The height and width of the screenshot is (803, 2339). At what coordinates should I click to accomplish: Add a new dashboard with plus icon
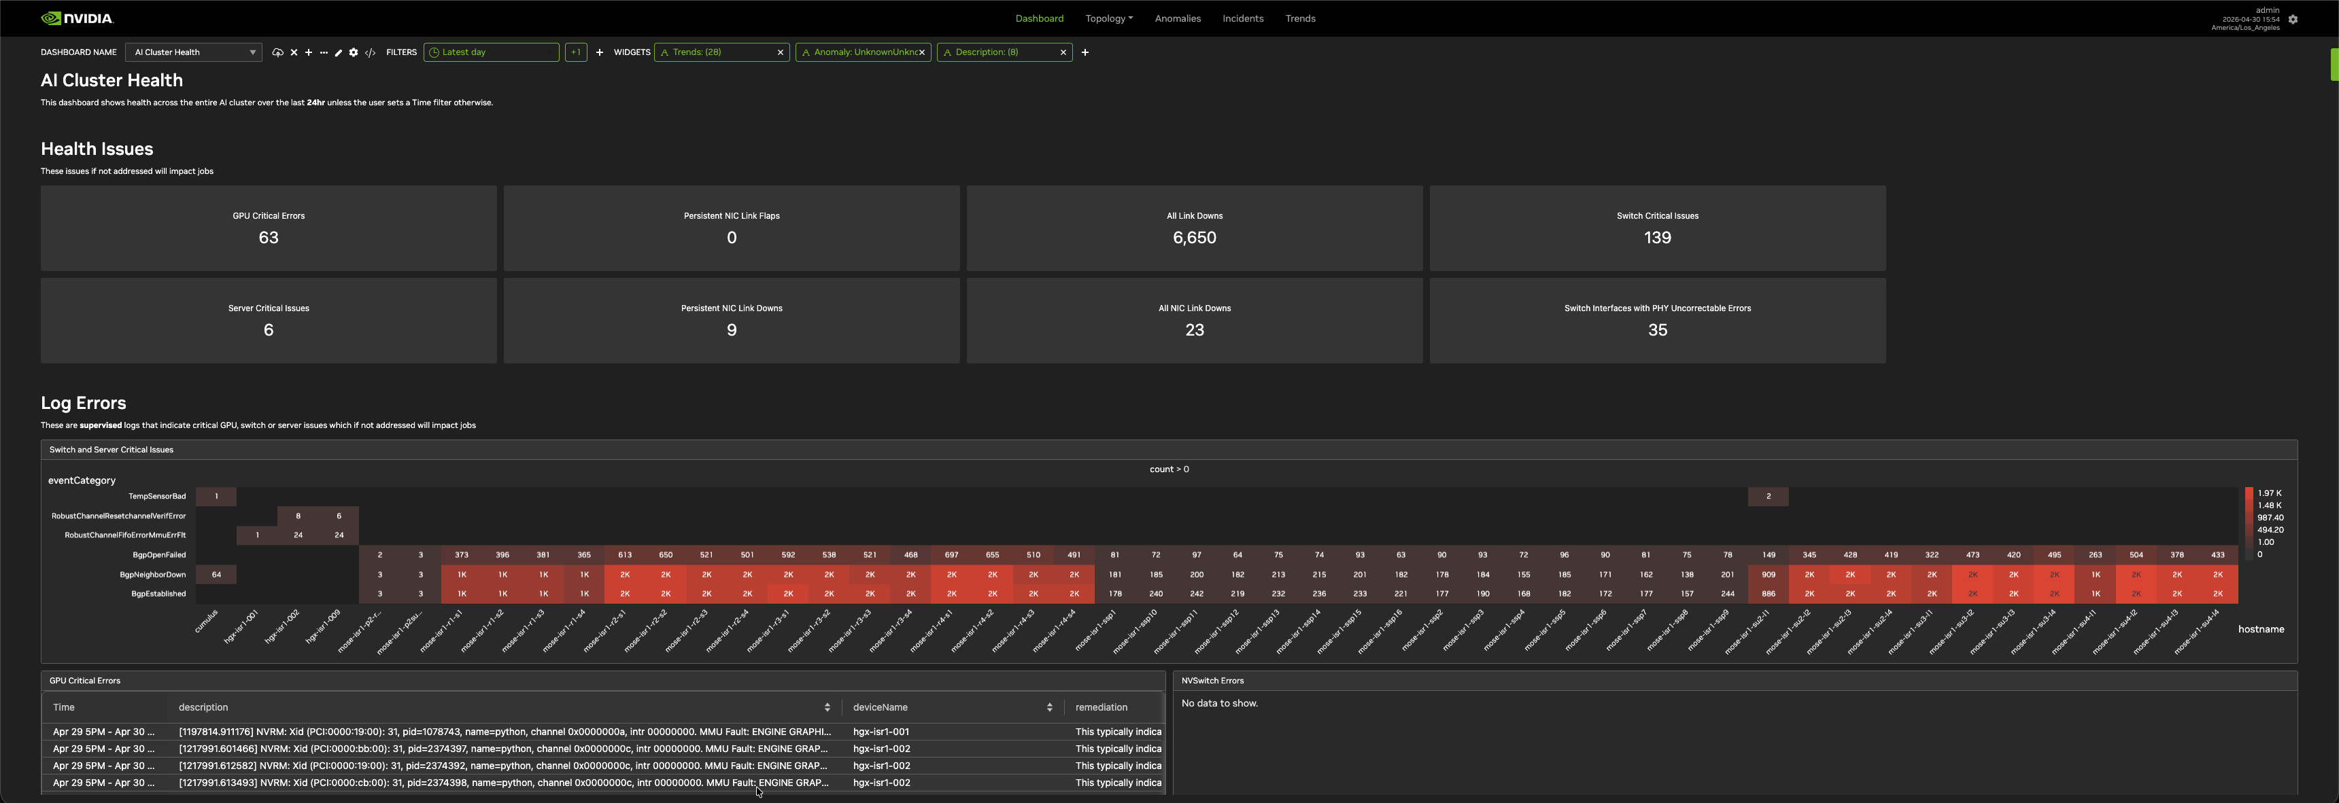pos(309,52)
